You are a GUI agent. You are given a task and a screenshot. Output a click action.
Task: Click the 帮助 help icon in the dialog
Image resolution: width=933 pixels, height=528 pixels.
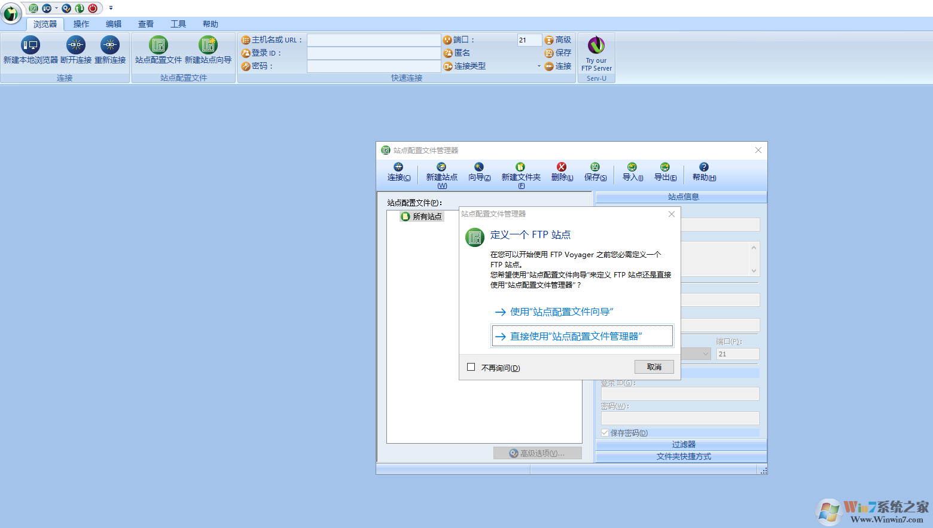click(703, 172)
